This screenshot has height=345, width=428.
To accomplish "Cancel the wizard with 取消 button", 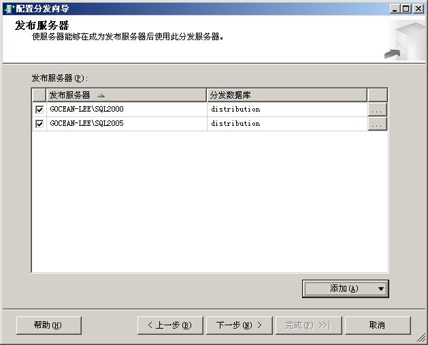I will point(378,325).
